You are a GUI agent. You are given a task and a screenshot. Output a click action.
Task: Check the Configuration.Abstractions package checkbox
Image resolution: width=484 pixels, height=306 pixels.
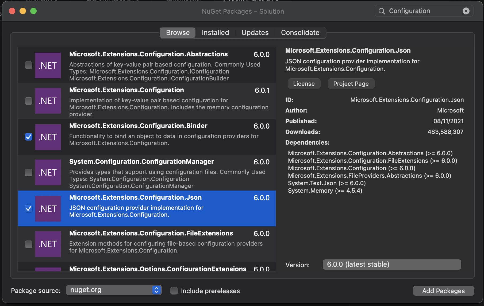coord(28,65)
